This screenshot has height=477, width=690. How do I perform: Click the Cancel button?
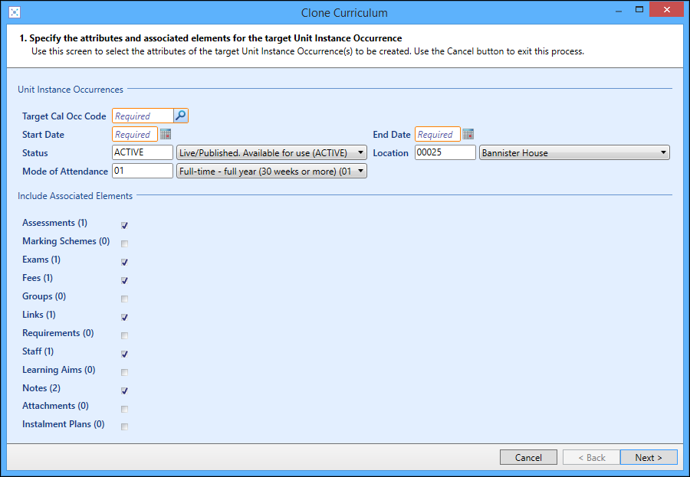tap(528, 457)
